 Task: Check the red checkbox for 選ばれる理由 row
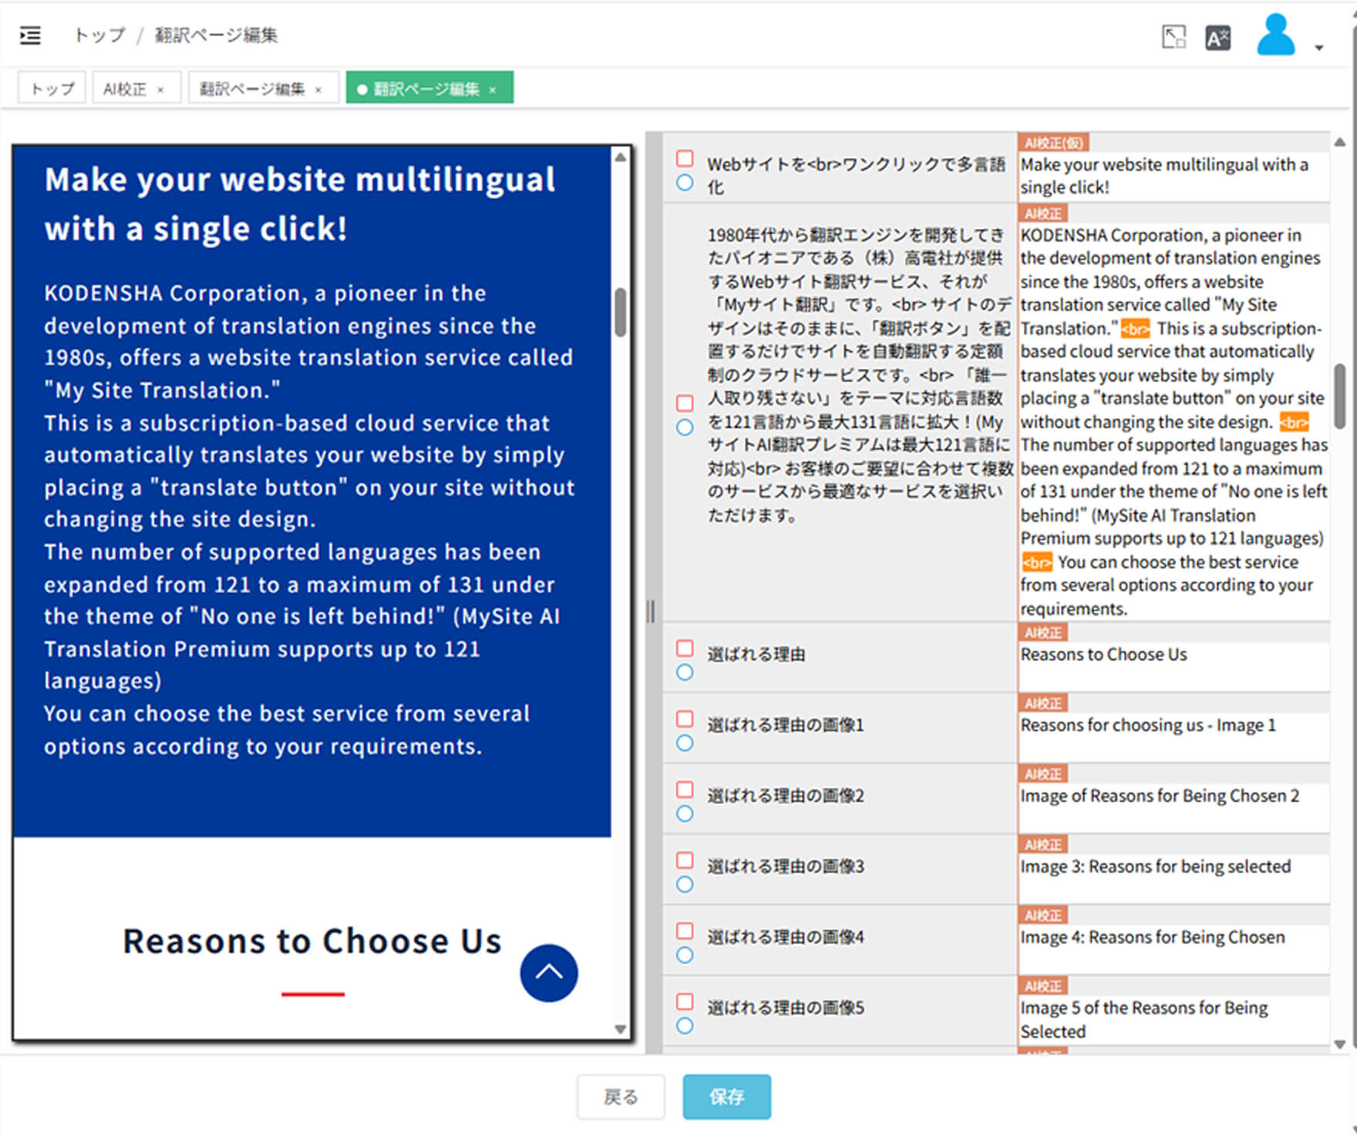point(685,647)
